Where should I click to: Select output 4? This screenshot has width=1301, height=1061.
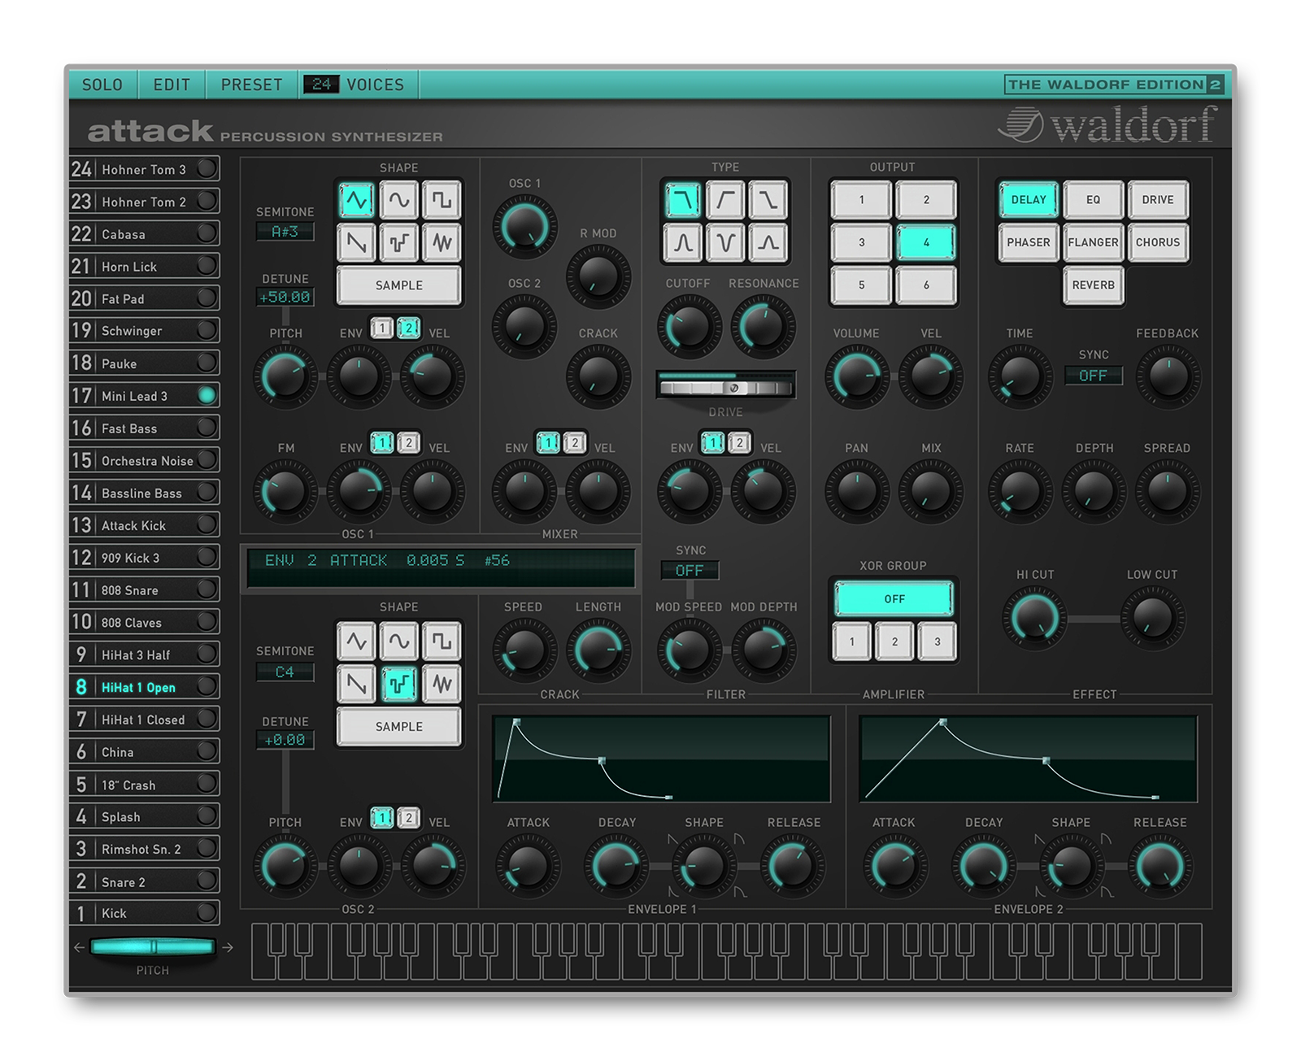pyautogui.click(x=926, y=242)
